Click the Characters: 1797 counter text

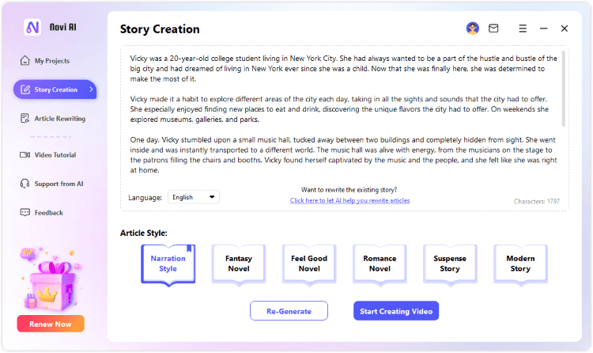click(537, 201)
